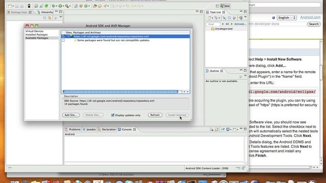This screenshot has height=183, width=326.
Task: Click the green Run toolbar icon
Action: click(x=60, y=6)
